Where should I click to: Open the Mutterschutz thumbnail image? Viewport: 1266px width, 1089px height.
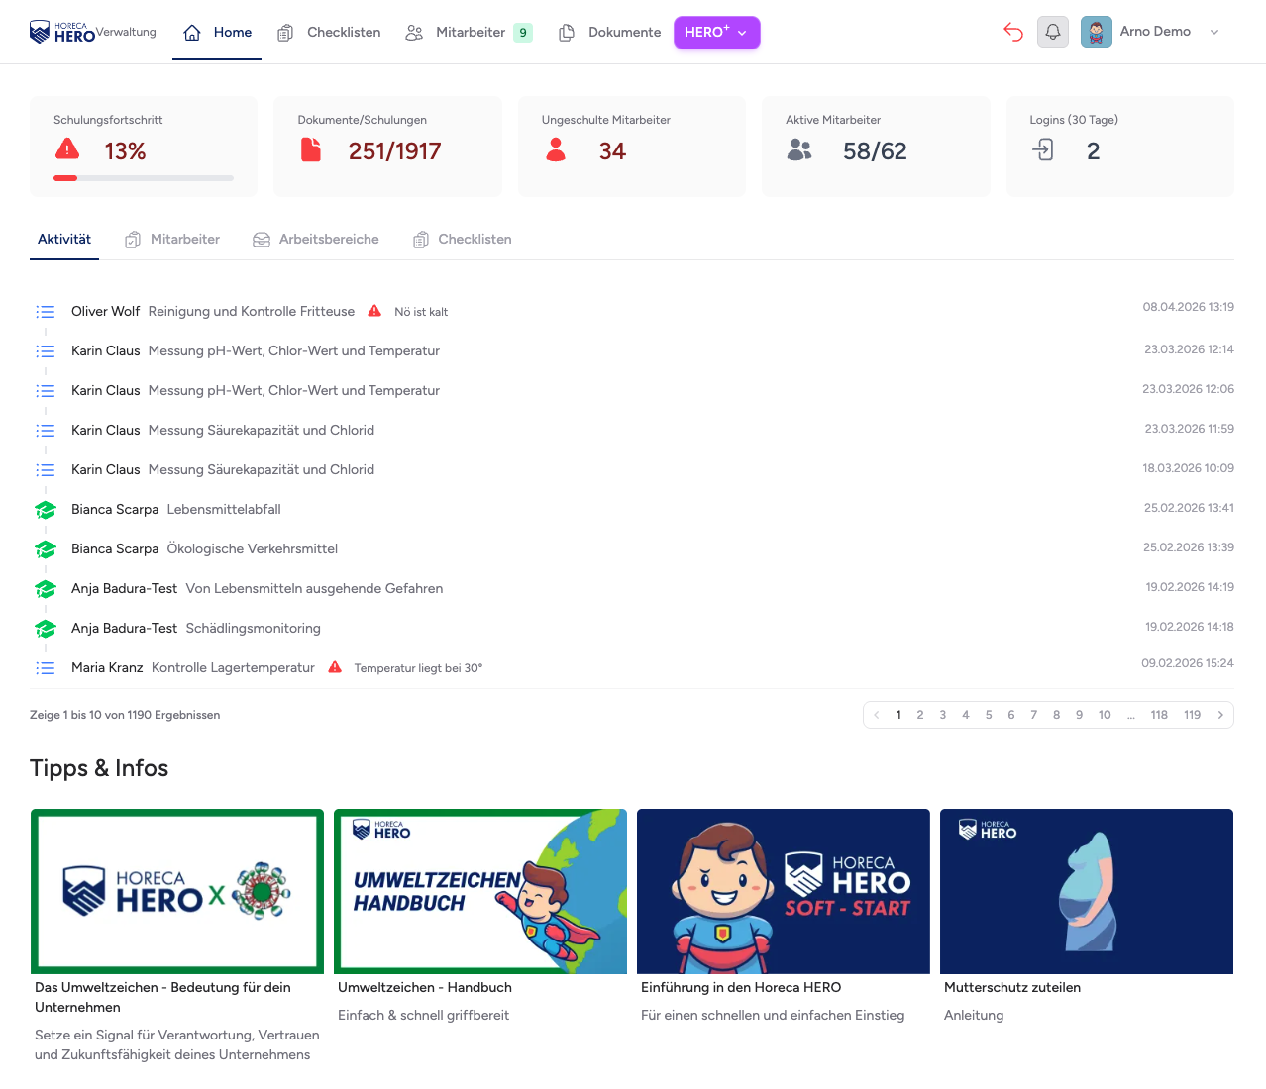(x=1087, y=891)
